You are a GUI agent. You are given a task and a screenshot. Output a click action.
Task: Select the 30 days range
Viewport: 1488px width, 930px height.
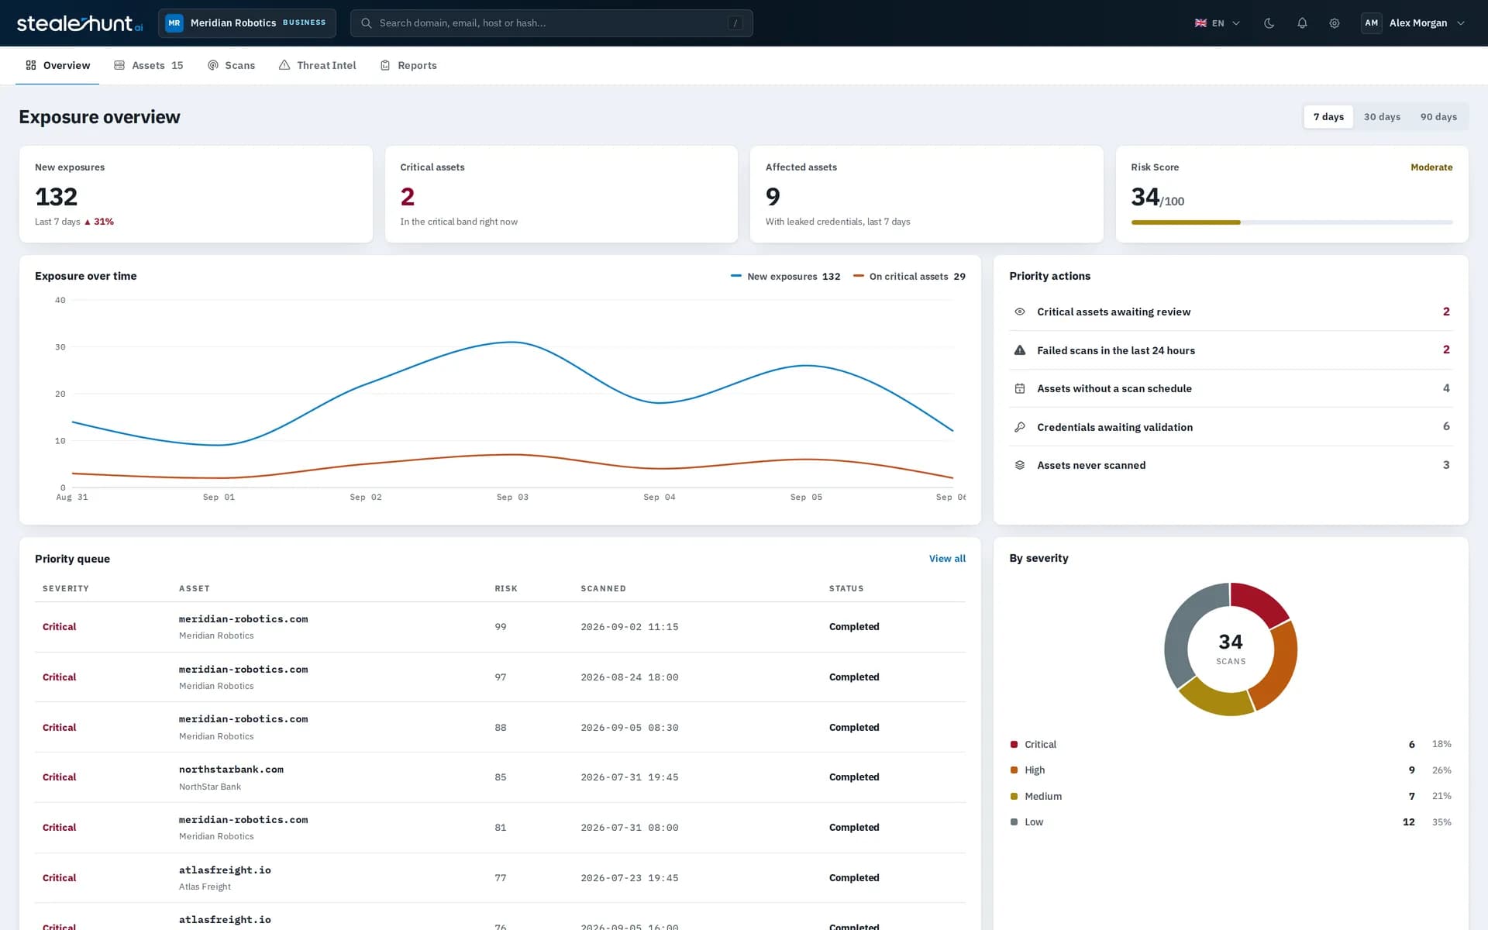(x=1382, y=117)
